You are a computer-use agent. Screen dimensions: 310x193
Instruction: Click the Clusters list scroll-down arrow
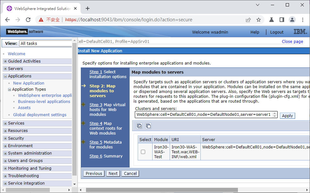point(274,116)
